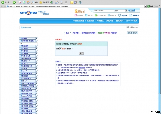Click in the keyword search input field
Viewport: 161px width, 114px height.
point(104,11)
